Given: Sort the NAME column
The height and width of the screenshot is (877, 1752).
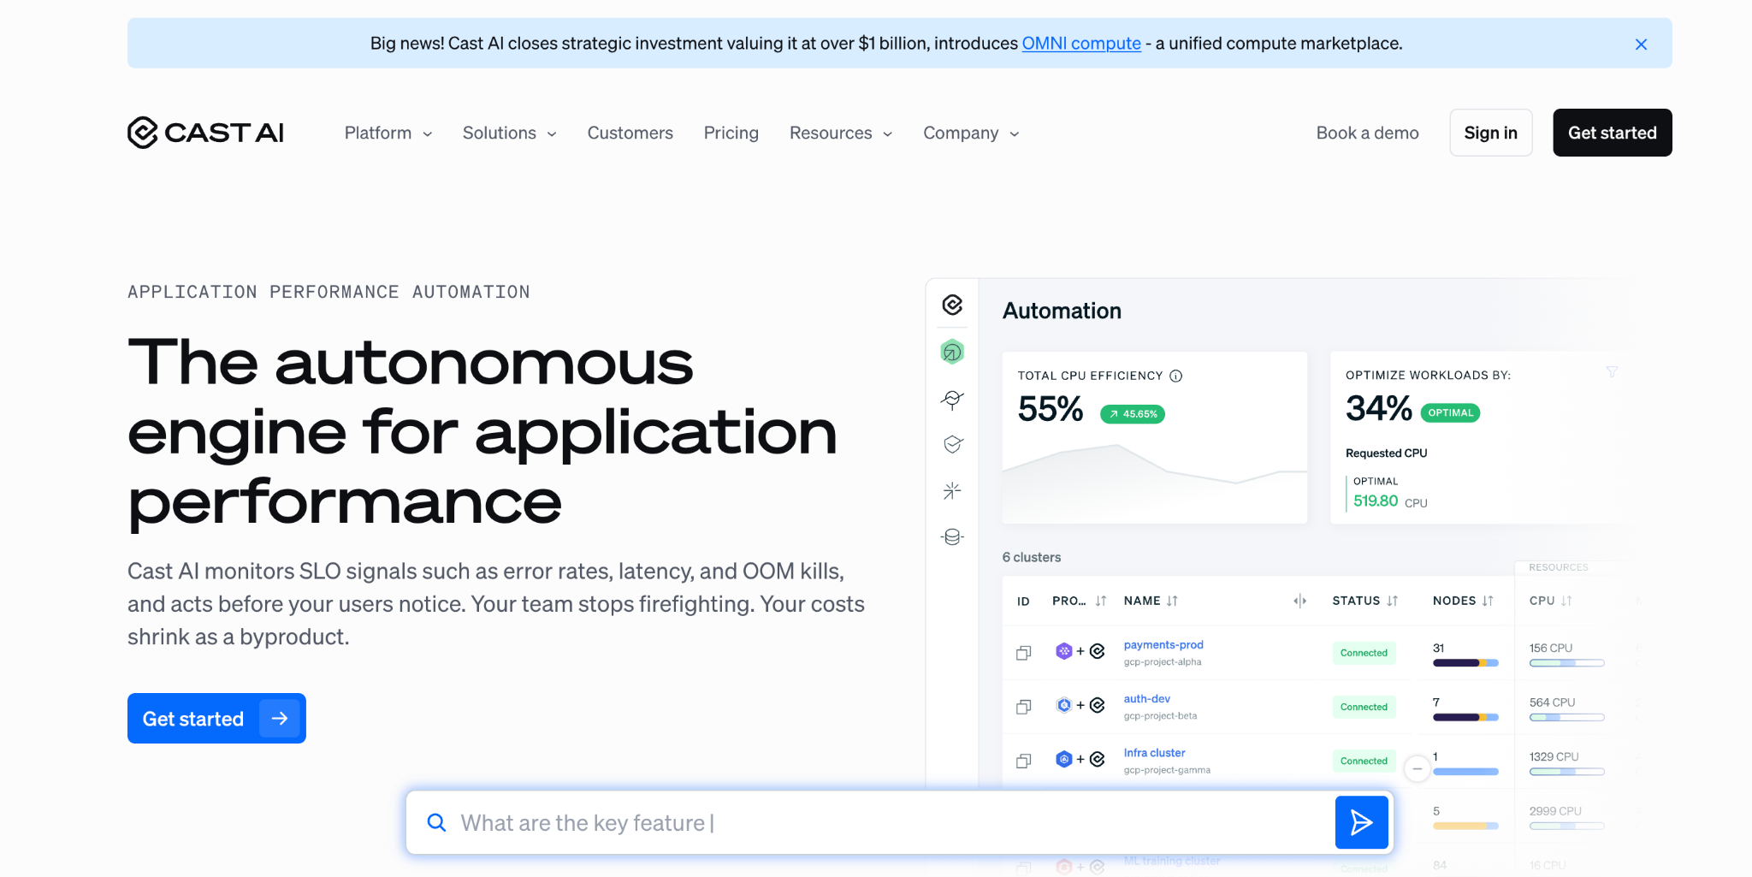Looking at the screenshot, I should [x=1172, y=601].
